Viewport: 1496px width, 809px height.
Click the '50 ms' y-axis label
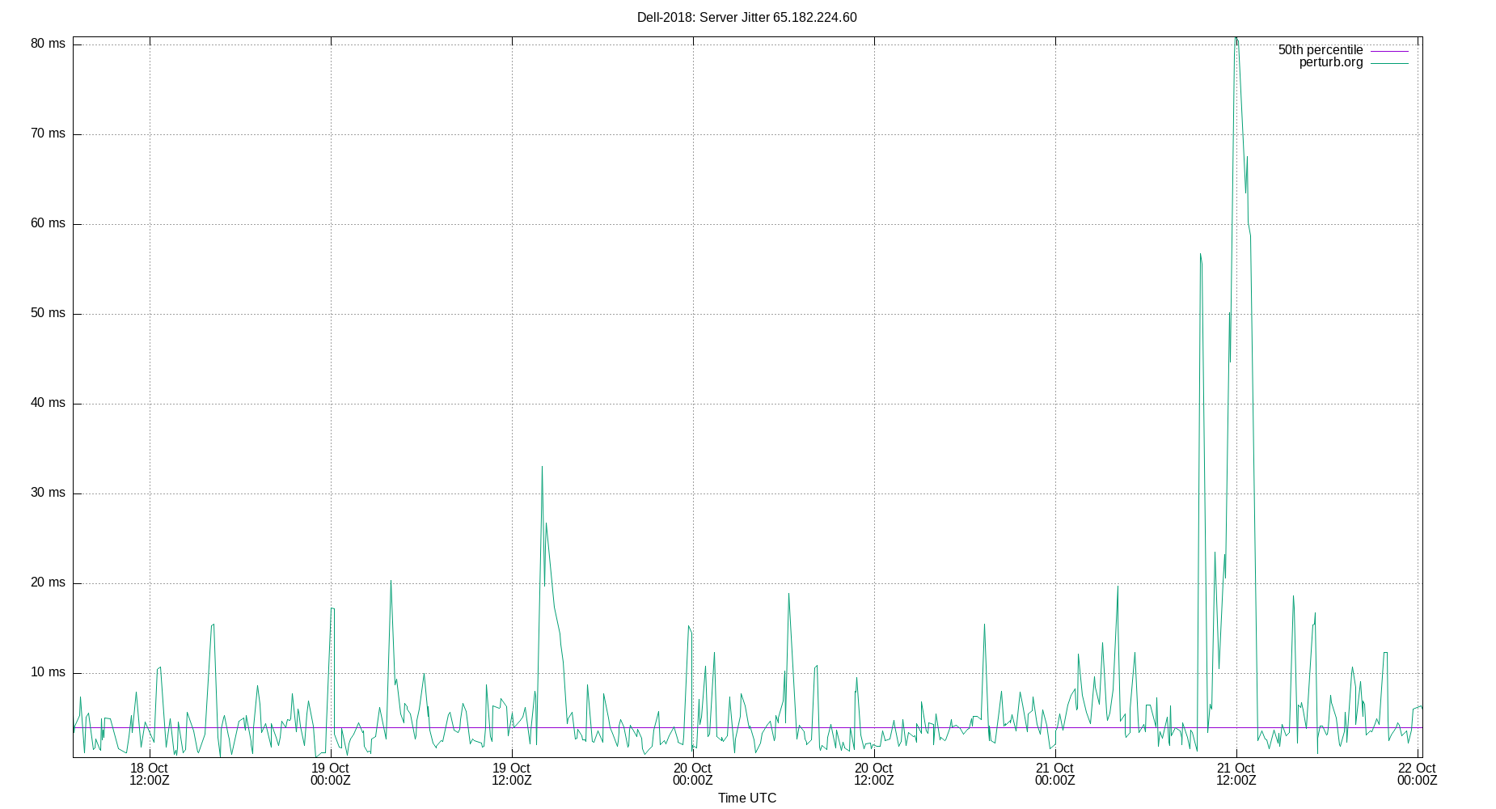[48, 313]
